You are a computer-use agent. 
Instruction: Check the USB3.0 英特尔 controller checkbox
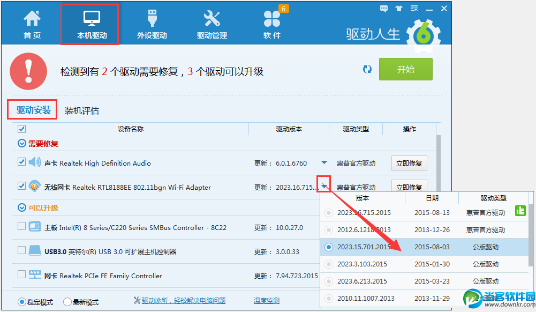[x=21, y=250]
